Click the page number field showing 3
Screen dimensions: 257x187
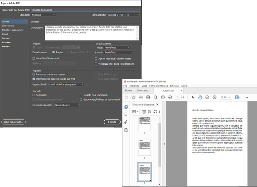178,97
